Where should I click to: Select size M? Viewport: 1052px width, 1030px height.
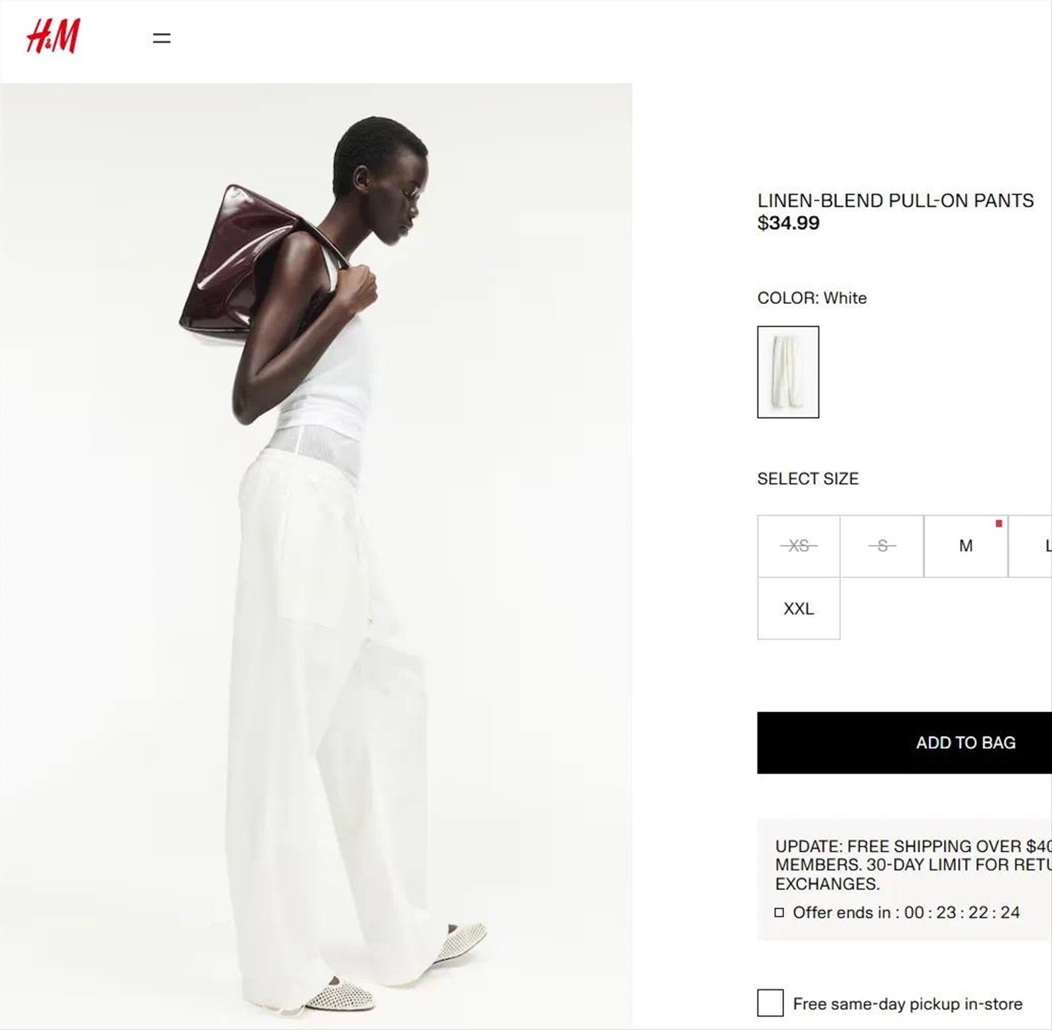(x=966, y=546)
